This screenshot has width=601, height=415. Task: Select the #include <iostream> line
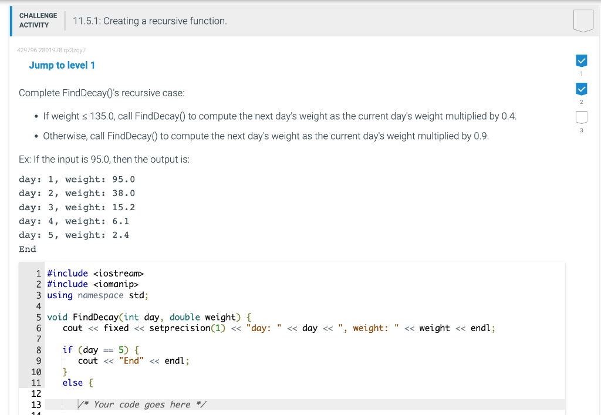(x=94, y=273)
